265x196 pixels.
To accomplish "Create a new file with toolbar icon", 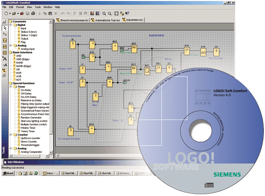I will point(6,13).
